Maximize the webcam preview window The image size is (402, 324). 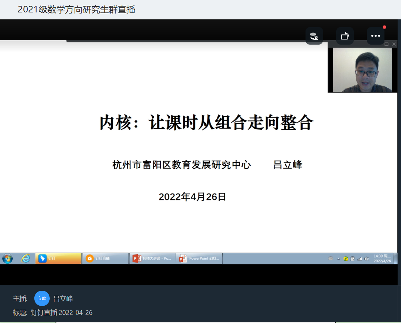pos(386,44)
